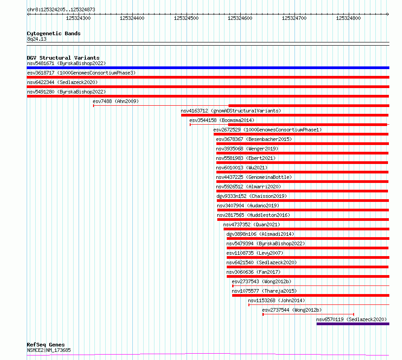Image resolution: width=402 pixels, height=360 pixels.
Task: Select esv2737543 (Wong2012b) label
Action: [x=262, y=281]
